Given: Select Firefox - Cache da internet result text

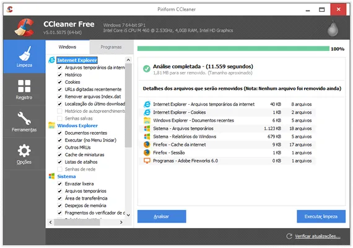Looking at the screenshot, I should (x=180, y=144).
